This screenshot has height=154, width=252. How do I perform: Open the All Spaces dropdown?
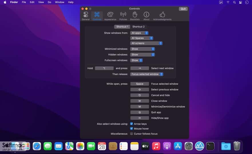(142, 38)
